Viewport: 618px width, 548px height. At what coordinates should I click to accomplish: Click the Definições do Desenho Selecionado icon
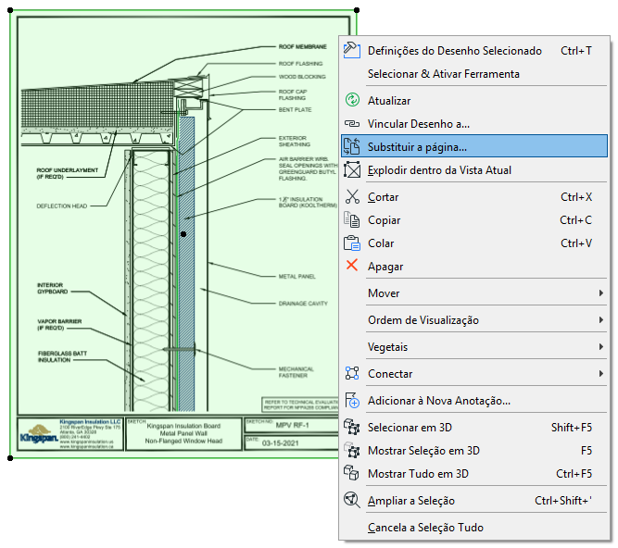point(351,50)
